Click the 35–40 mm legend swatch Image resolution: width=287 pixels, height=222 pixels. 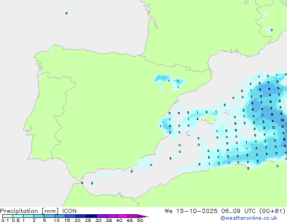tap(112, 216)
